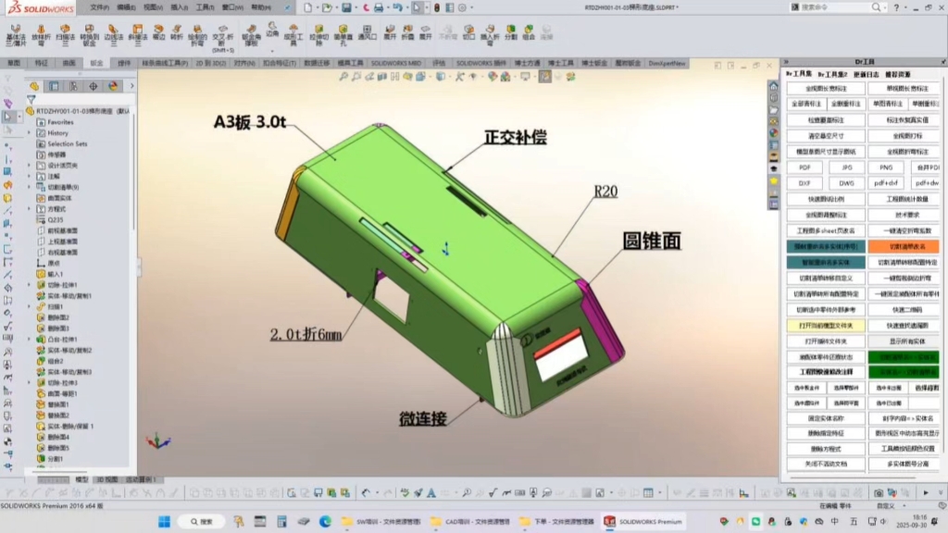Expand the 设计活页夹 folder node
This screenshot has width=948, height=533.
29,165
